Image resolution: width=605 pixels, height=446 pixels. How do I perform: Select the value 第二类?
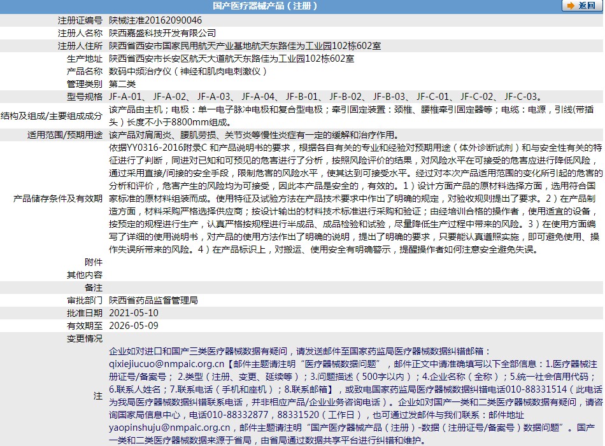(x=122, y=84)
